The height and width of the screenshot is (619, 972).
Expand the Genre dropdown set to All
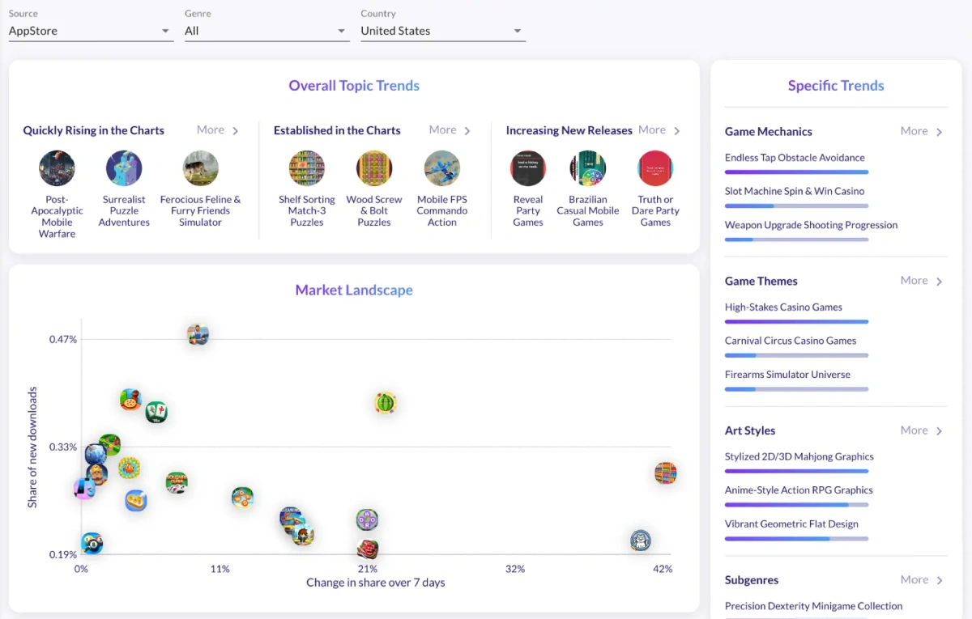point(266,31)
